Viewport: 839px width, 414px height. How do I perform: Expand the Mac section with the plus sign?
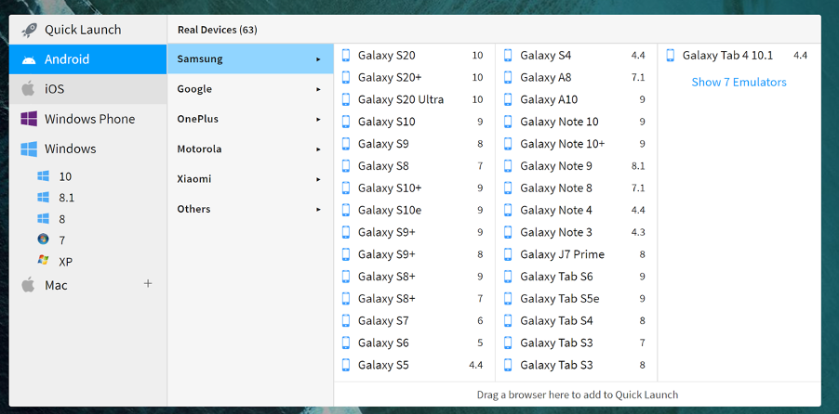tap(148, 284)
